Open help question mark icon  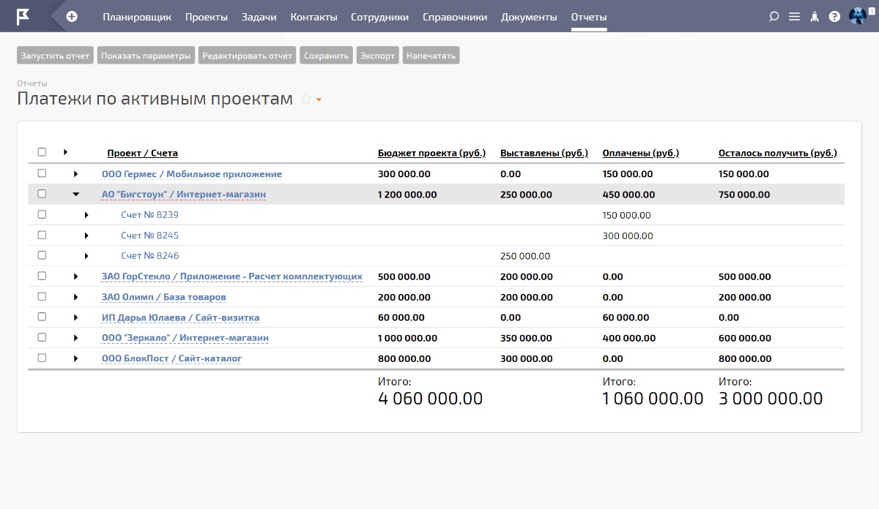834,17
